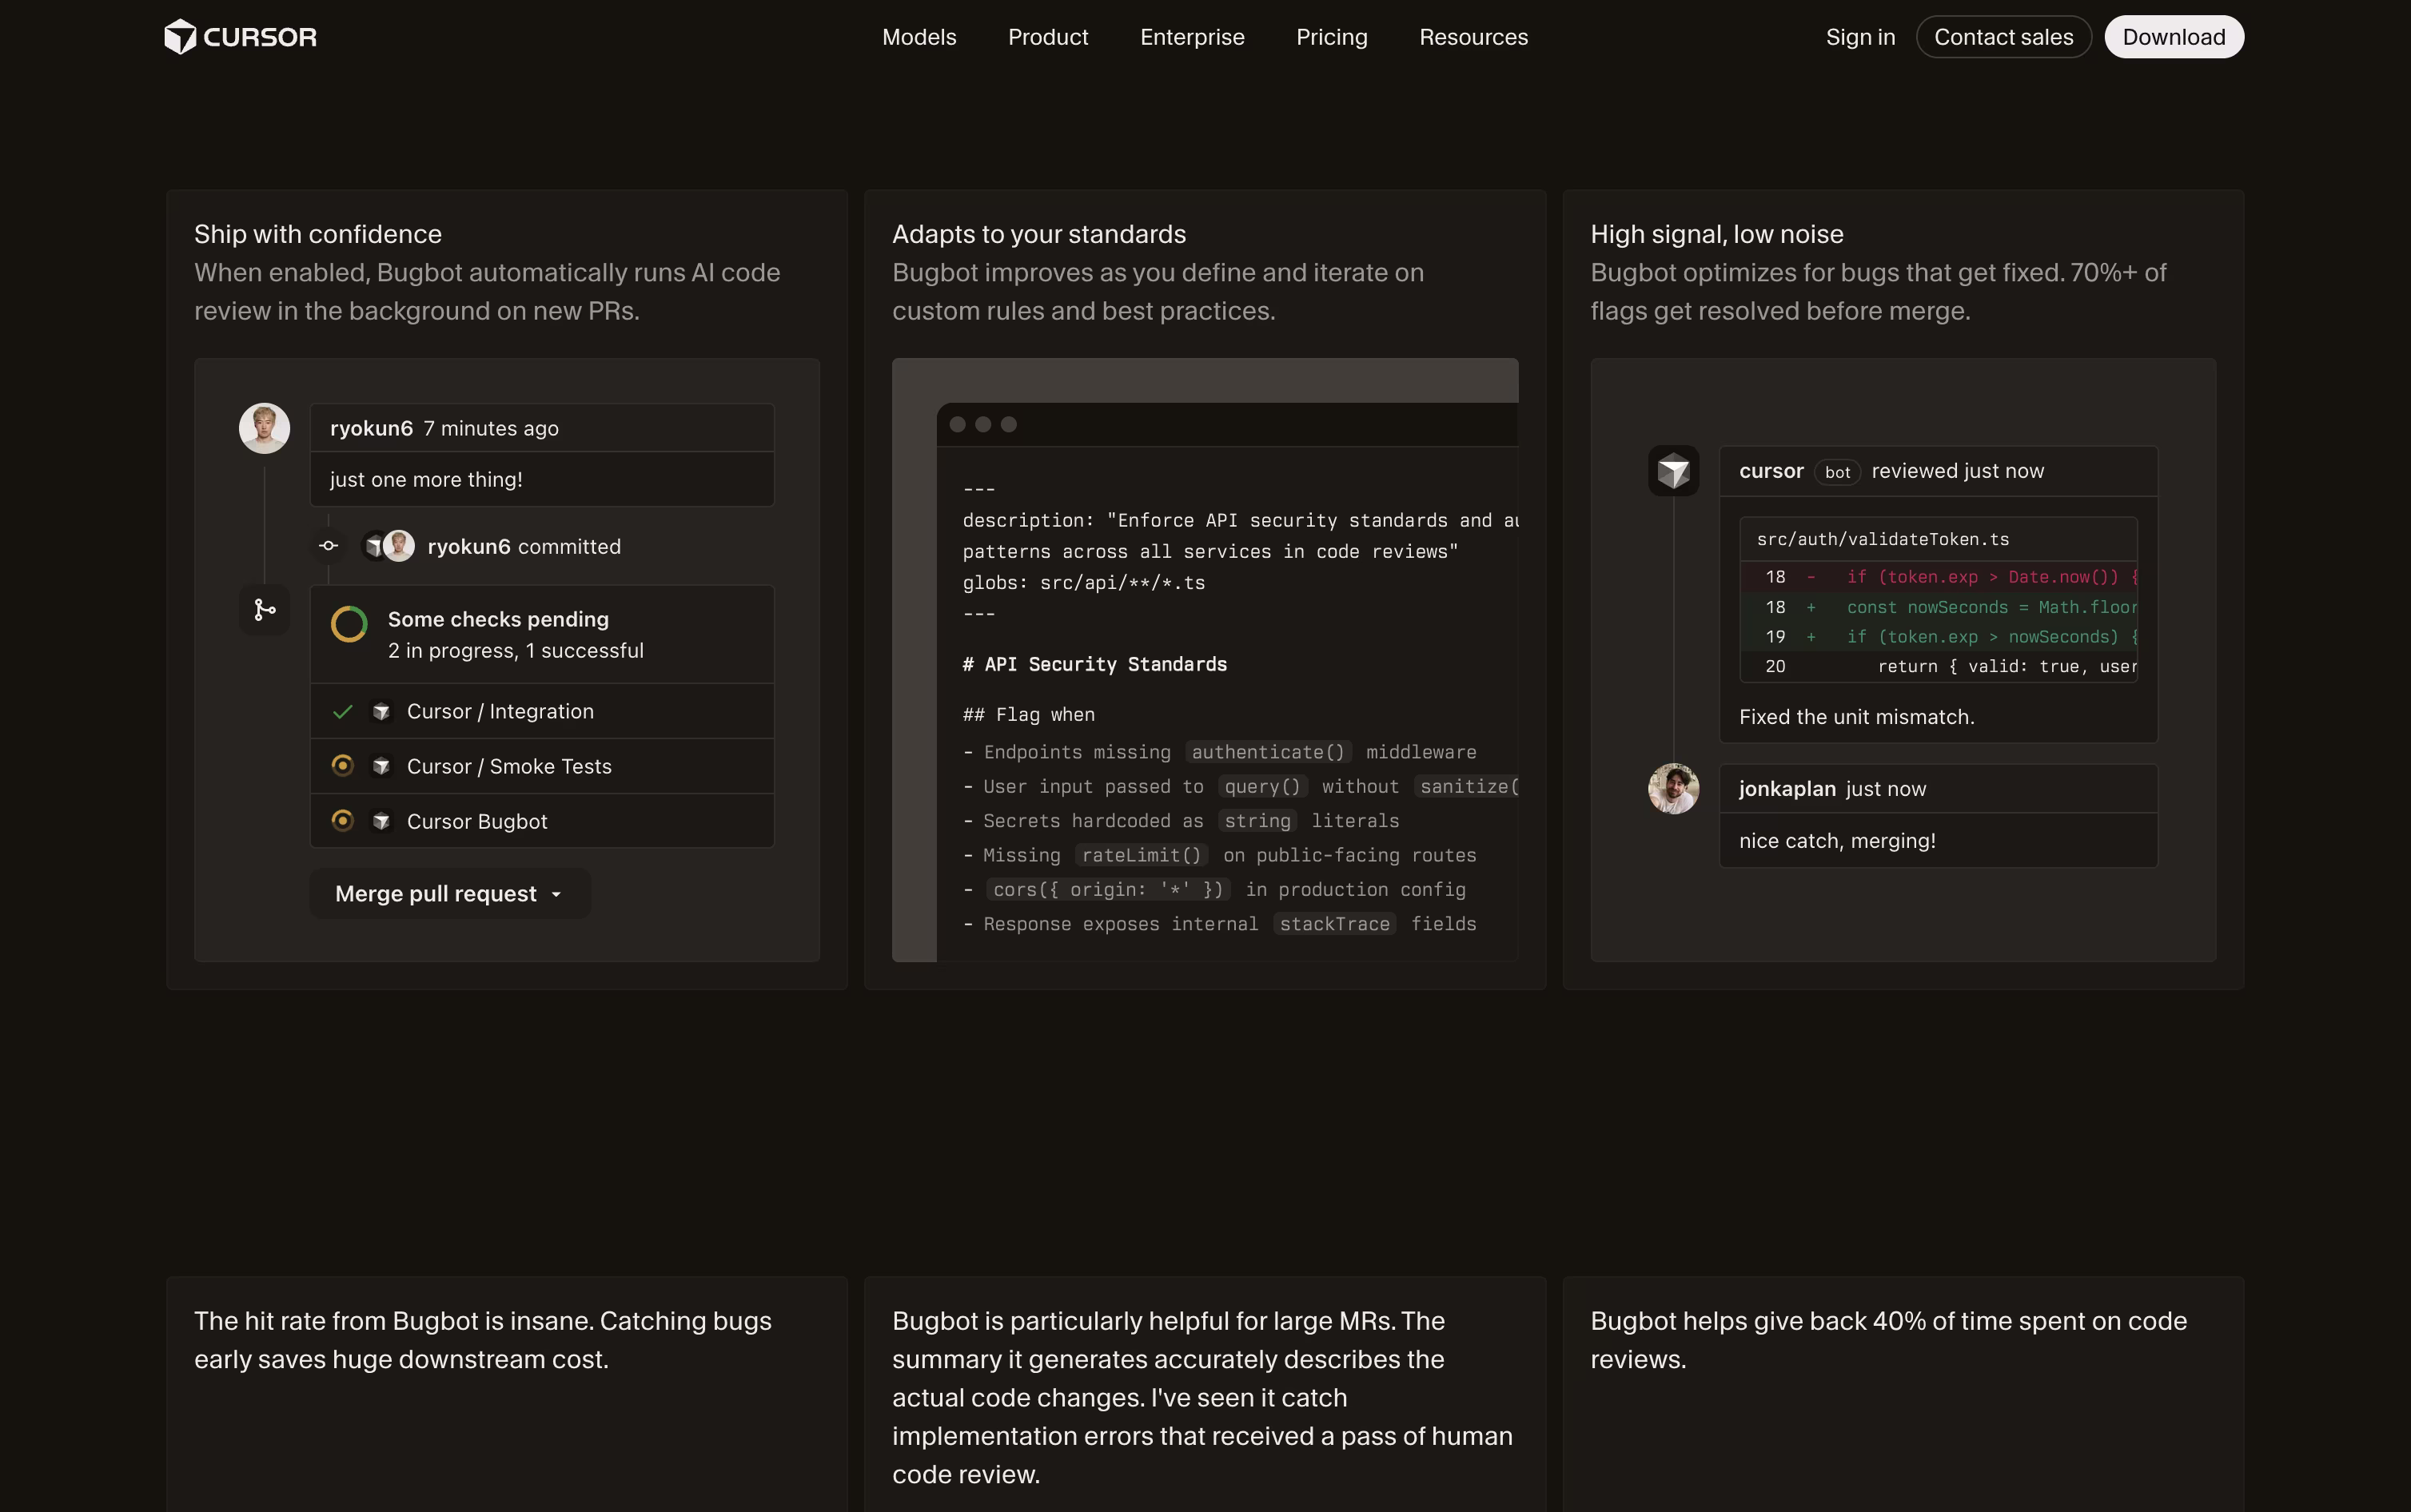
Task: Click the in-progress status icon on Smoke Tests
Action: tap(342, 765)
